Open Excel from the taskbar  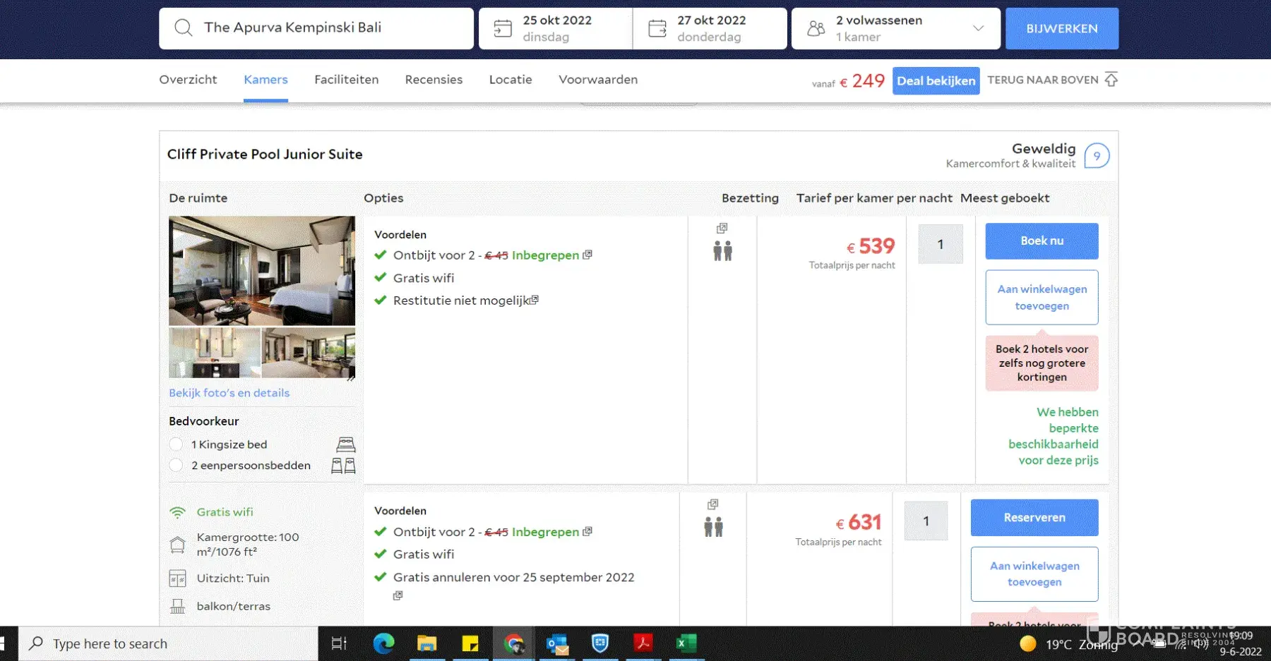pyautogui.click(x=686, y=643)
